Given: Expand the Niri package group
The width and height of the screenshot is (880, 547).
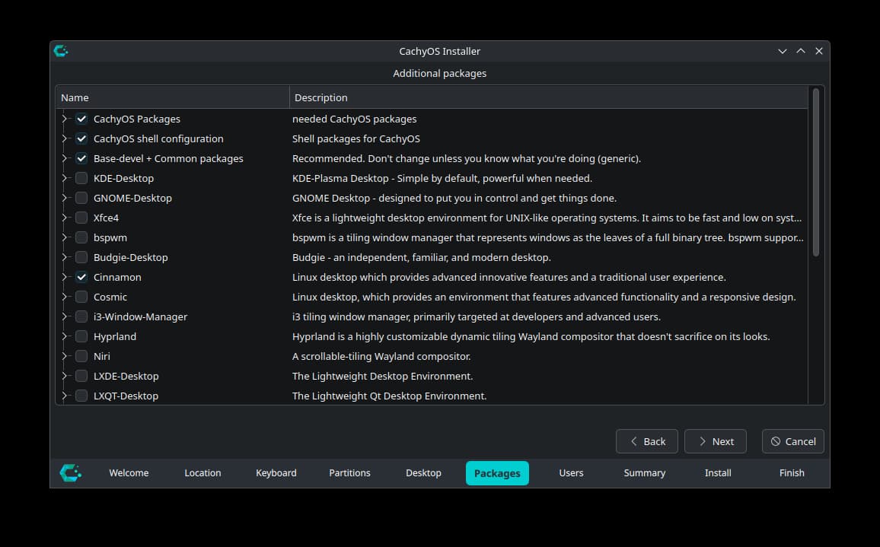Looking at the screenshot, I should coord(64,356).
